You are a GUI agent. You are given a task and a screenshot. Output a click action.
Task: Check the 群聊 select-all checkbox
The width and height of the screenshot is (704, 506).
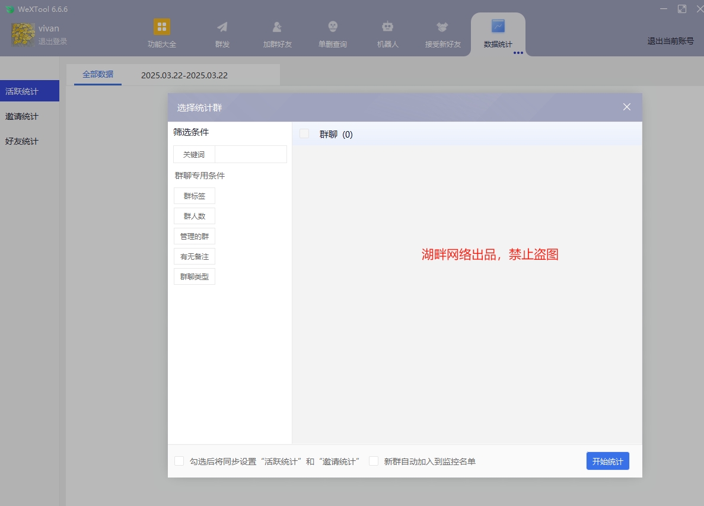coord(304,133)
